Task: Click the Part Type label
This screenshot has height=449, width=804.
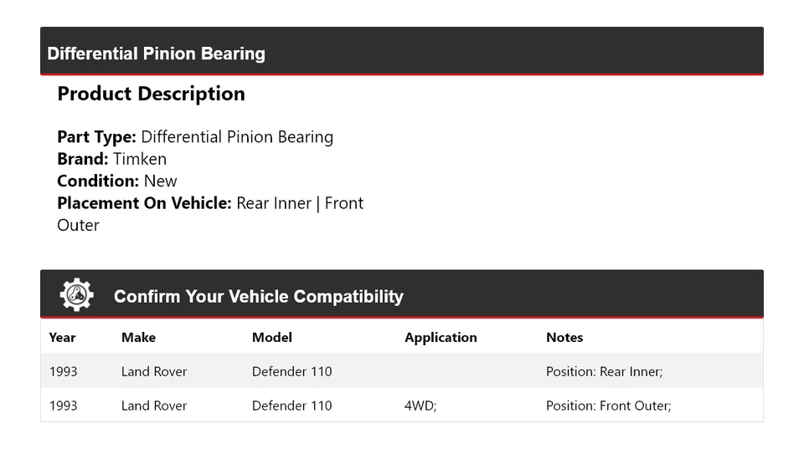Action: click(96, 137)
